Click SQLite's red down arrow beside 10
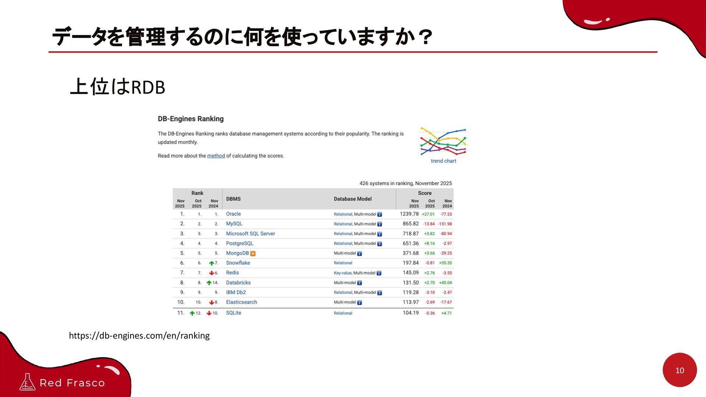 click(209, 313)
